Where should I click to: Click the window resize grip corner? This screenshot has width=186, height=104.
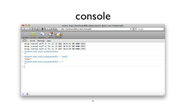[x=164, y=95]
